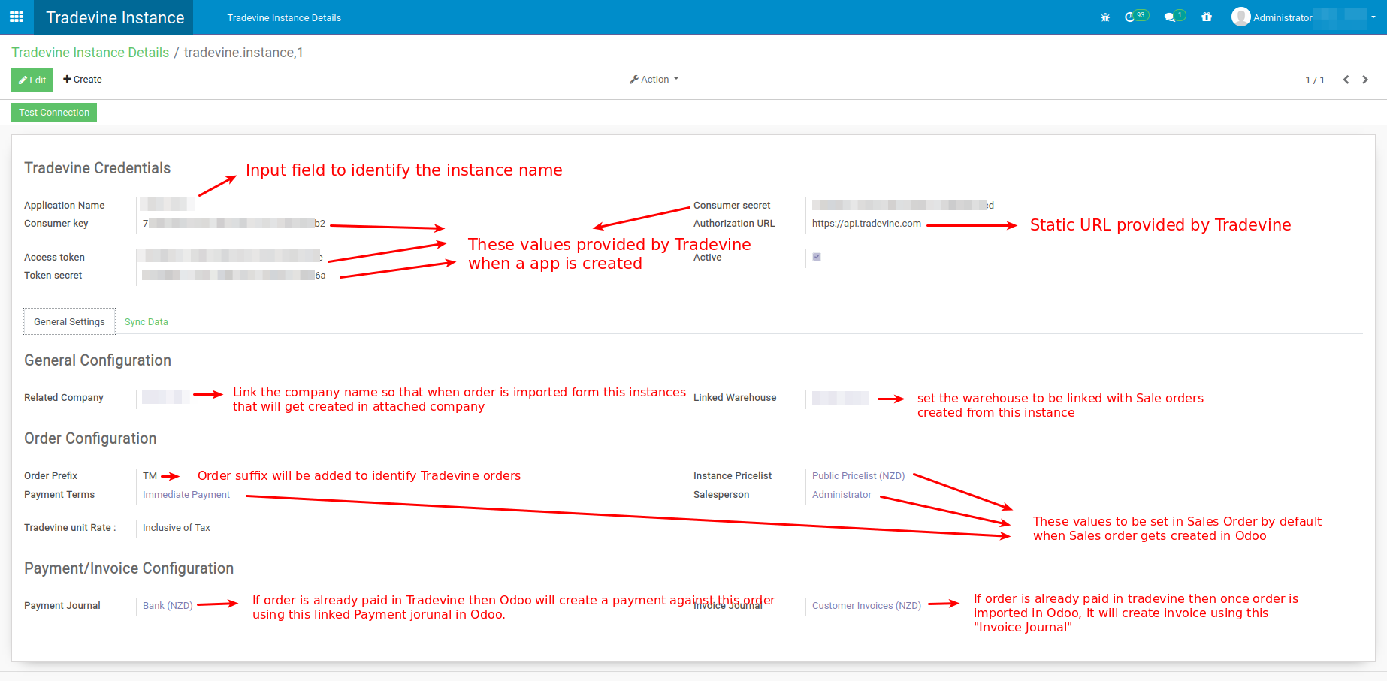1387x681 pixels.
Task: Click the Consumer key field value
Action: click(x=234, y=224)
